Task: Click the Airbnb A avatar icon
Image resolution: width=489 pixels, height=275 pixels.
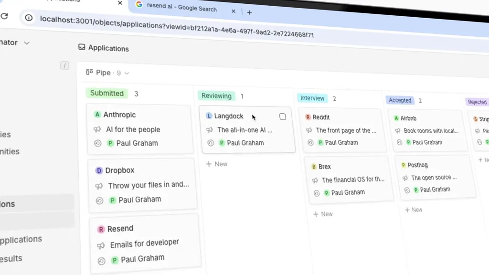Action: tap(396, 118)
